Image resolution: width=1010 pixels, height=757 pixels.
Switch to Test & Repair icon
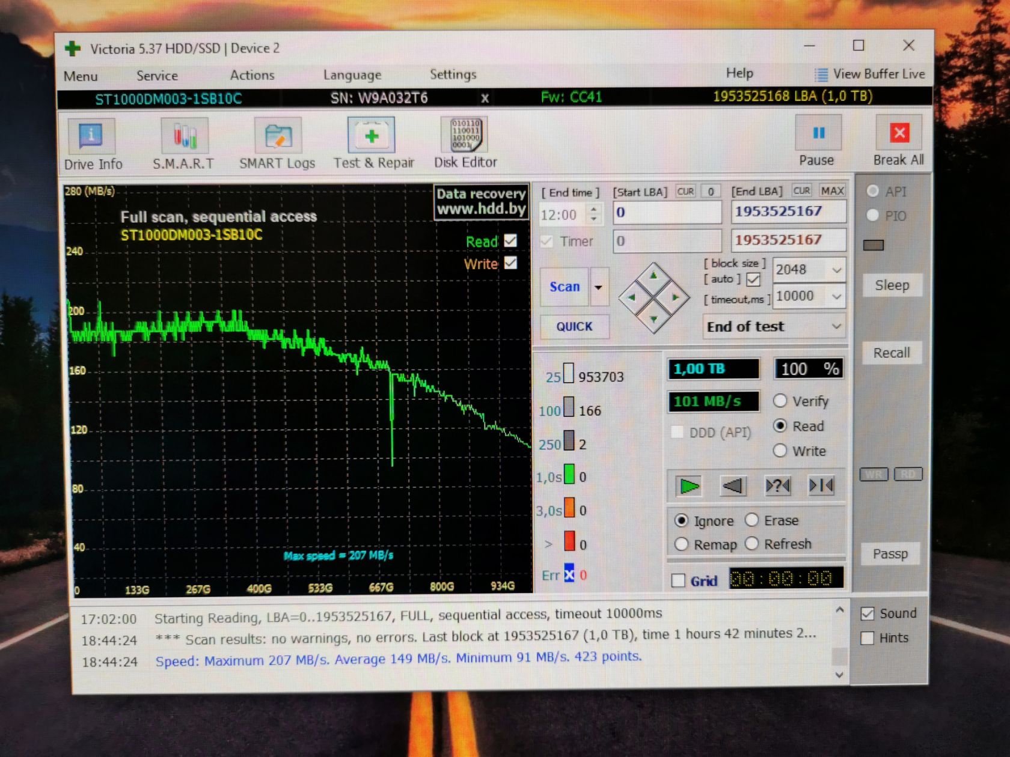click(x=372, y=136)
